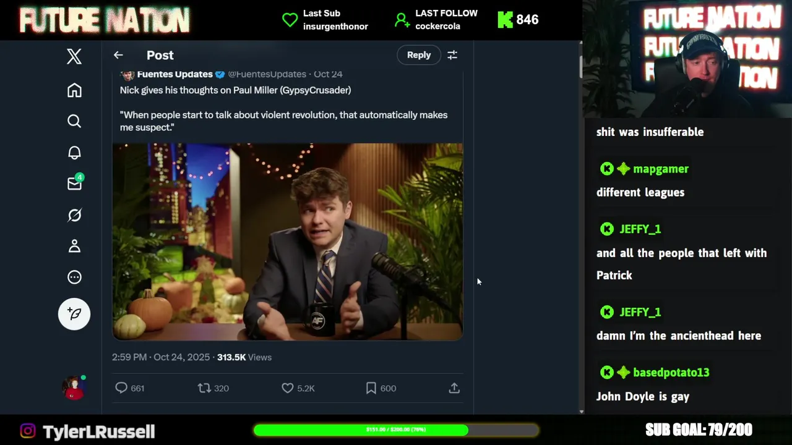Open reply sort filter options

coord(452,55)
